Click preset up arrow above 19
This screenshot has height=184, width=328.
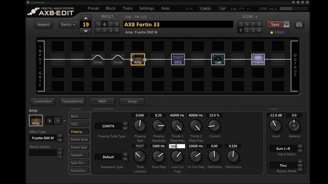[x=86, y=18]
